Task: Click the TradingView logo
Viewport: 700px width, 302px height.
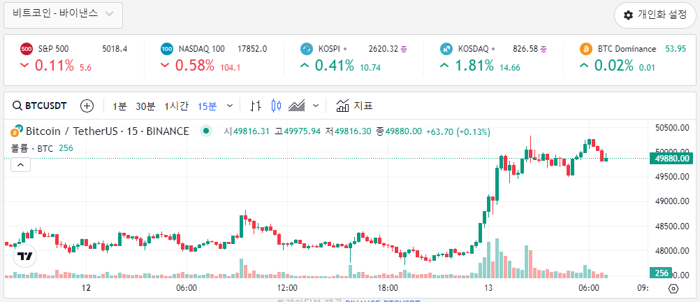Action: pyautogui.click(x=25, y=257)
